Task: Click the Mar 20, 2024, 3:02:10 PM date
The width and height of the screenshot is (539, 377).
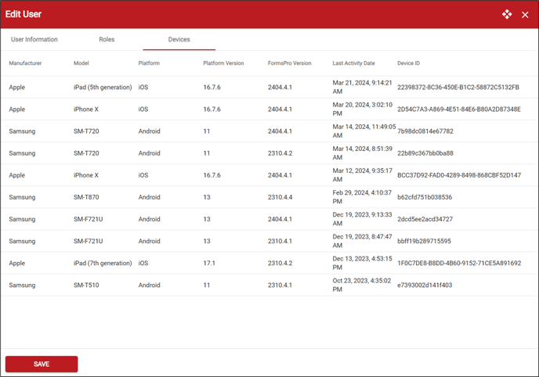Action: click(362, 109)
